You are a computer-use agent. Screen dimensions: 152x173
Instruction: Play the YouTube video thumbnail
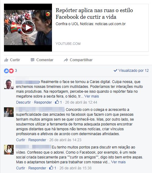click(28, 28)
